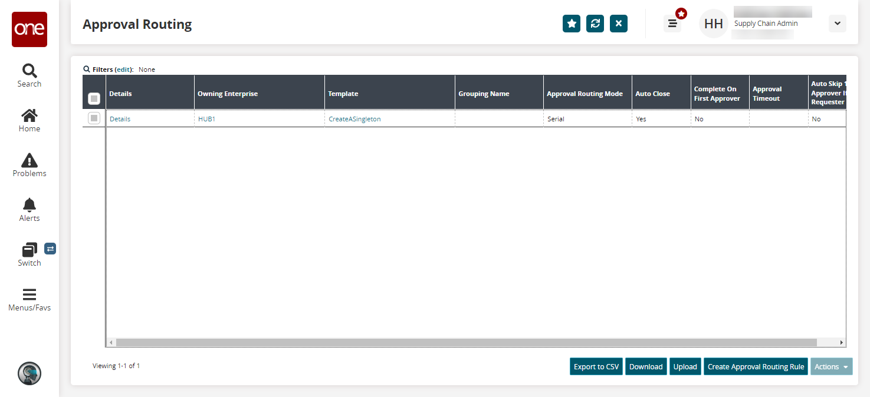Click the assistant avatar icon at sidebar bottom
Viewport: 870px width, 397px height.
point(29,373)
